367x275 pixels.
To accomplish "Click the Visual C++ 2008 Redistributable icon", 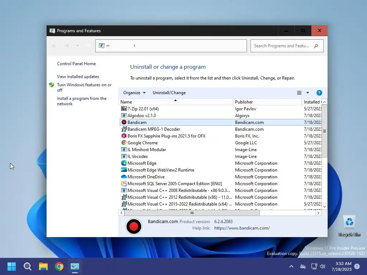I will (124, 190).
